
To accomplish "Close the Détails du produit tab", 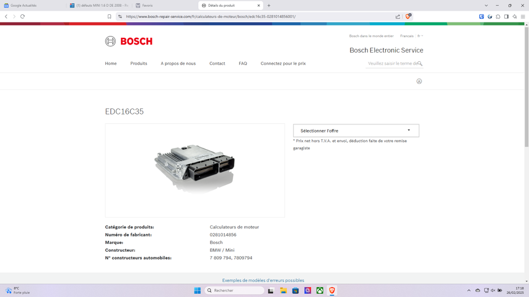I will click(x=259, y=6).
